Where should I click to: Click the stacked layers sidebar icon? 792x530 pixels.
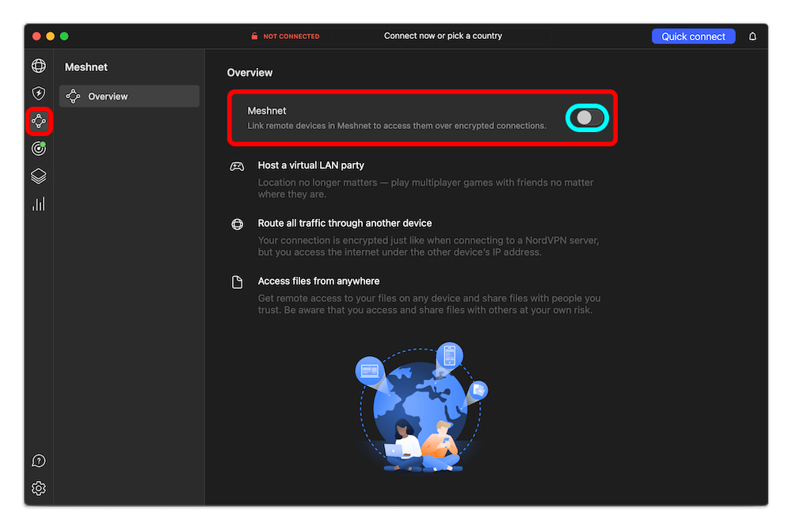pyautogui.click(x=38, y=176)
